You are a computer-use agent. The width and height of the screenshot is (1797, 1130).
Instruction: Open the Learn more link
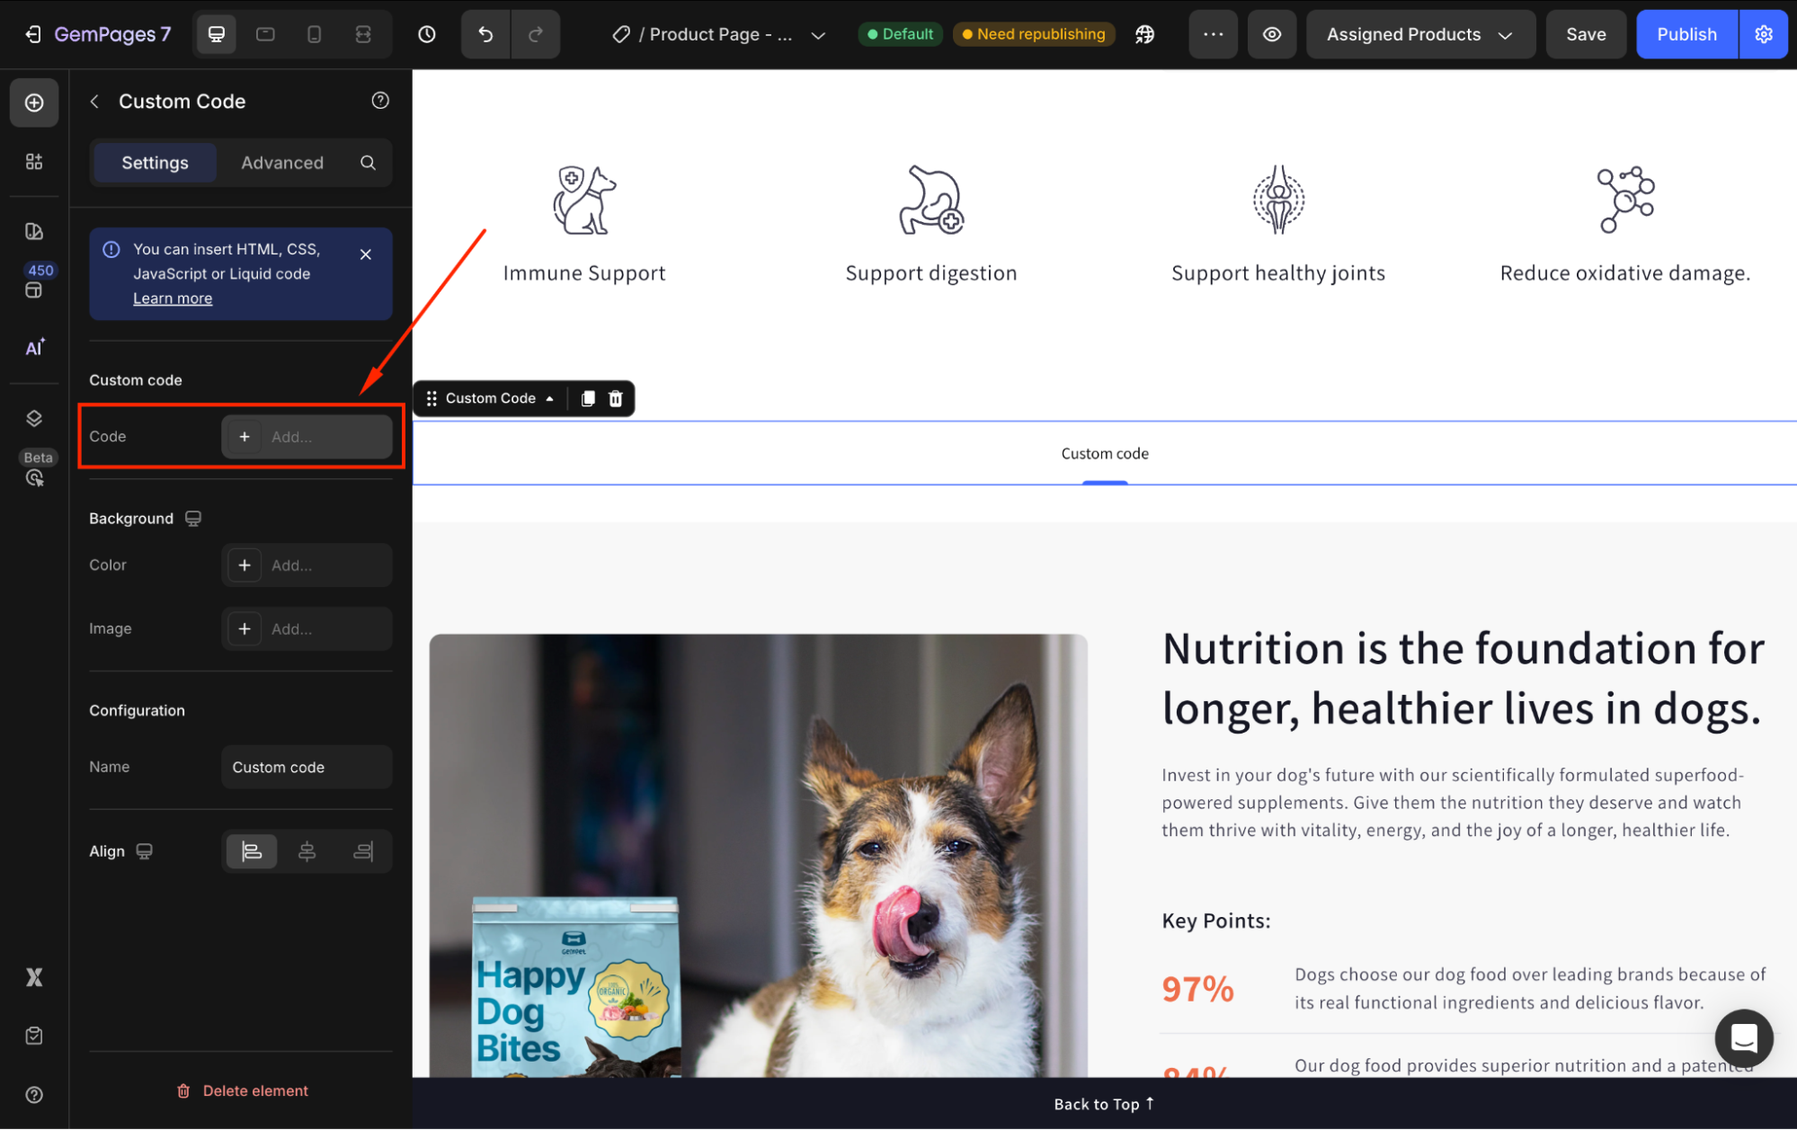pyautogui.click(x=173, y=298)
